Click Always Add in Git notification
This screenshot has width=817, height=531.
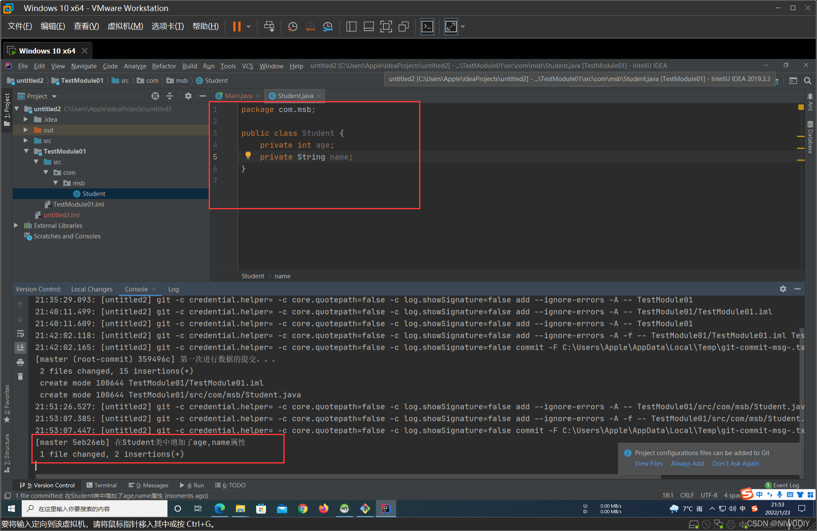(687, 464)
